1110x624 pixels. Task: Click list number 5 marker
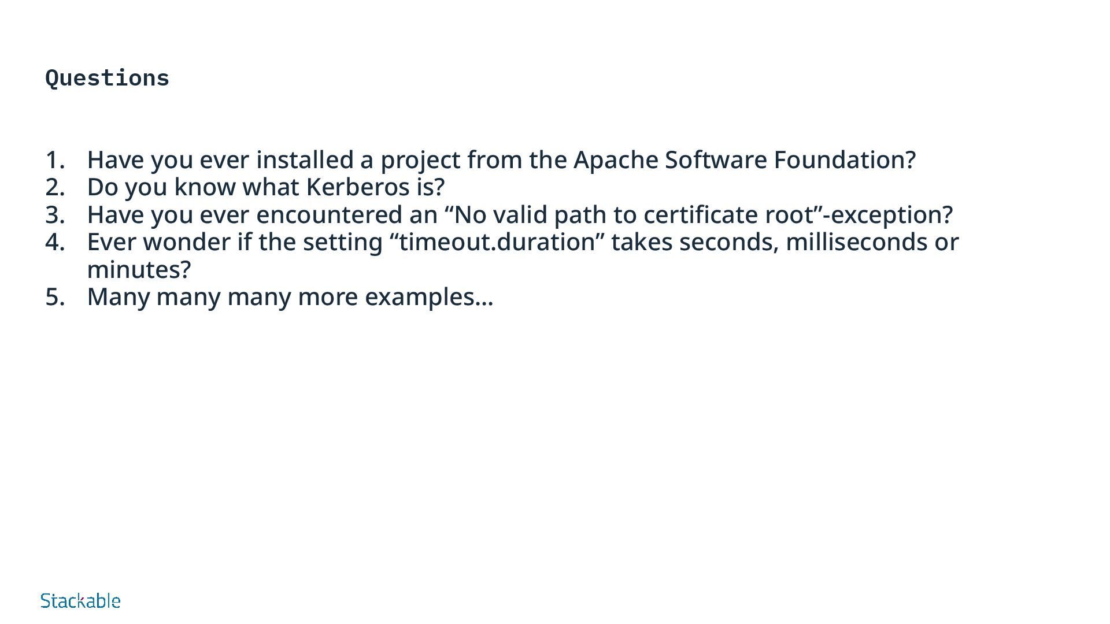54,297
